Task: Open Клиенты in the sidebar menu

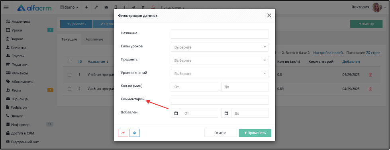Action: coord(18,47)
